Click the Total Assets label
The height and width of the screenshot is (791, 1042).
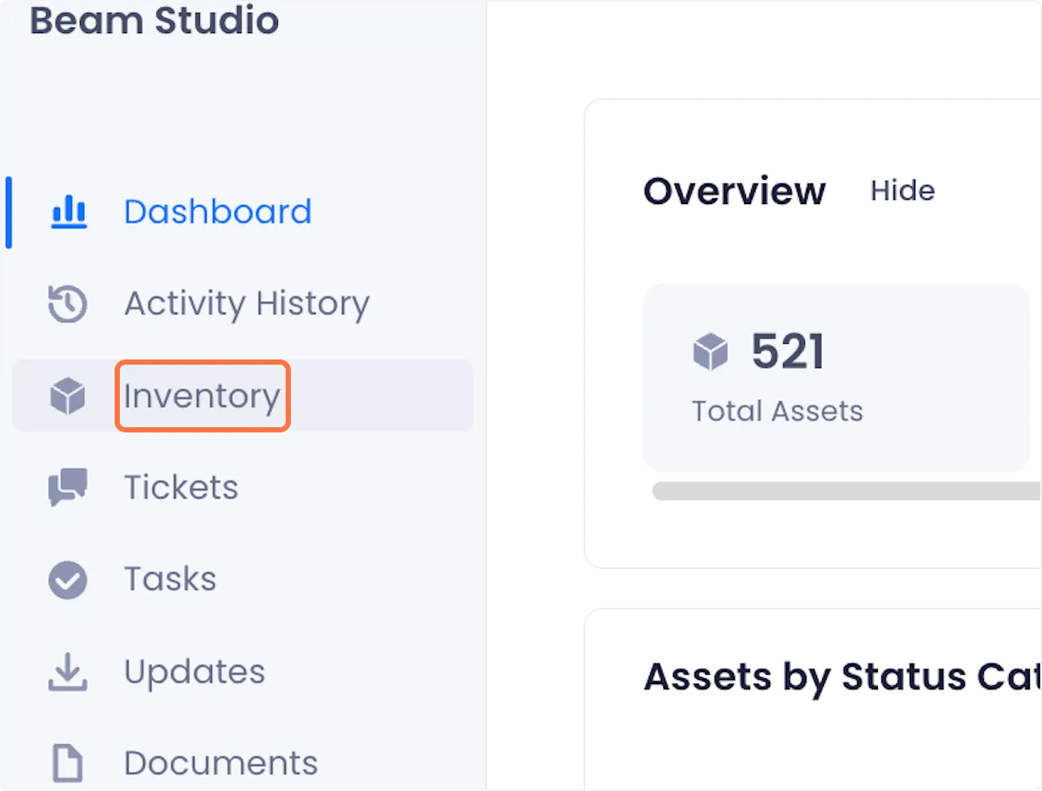(x=777, y=411)
